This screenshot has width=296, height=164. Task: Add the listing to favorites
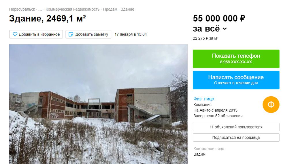36,34
